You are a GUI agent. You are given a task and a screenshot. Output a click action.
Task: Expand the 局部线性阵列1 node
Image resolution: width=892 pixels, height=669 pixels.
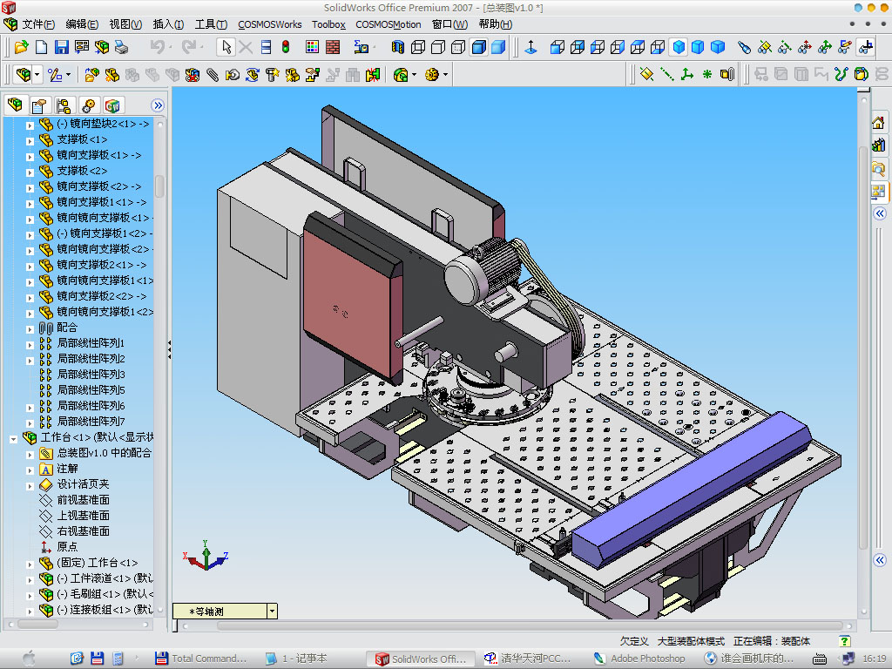(30, 344)
